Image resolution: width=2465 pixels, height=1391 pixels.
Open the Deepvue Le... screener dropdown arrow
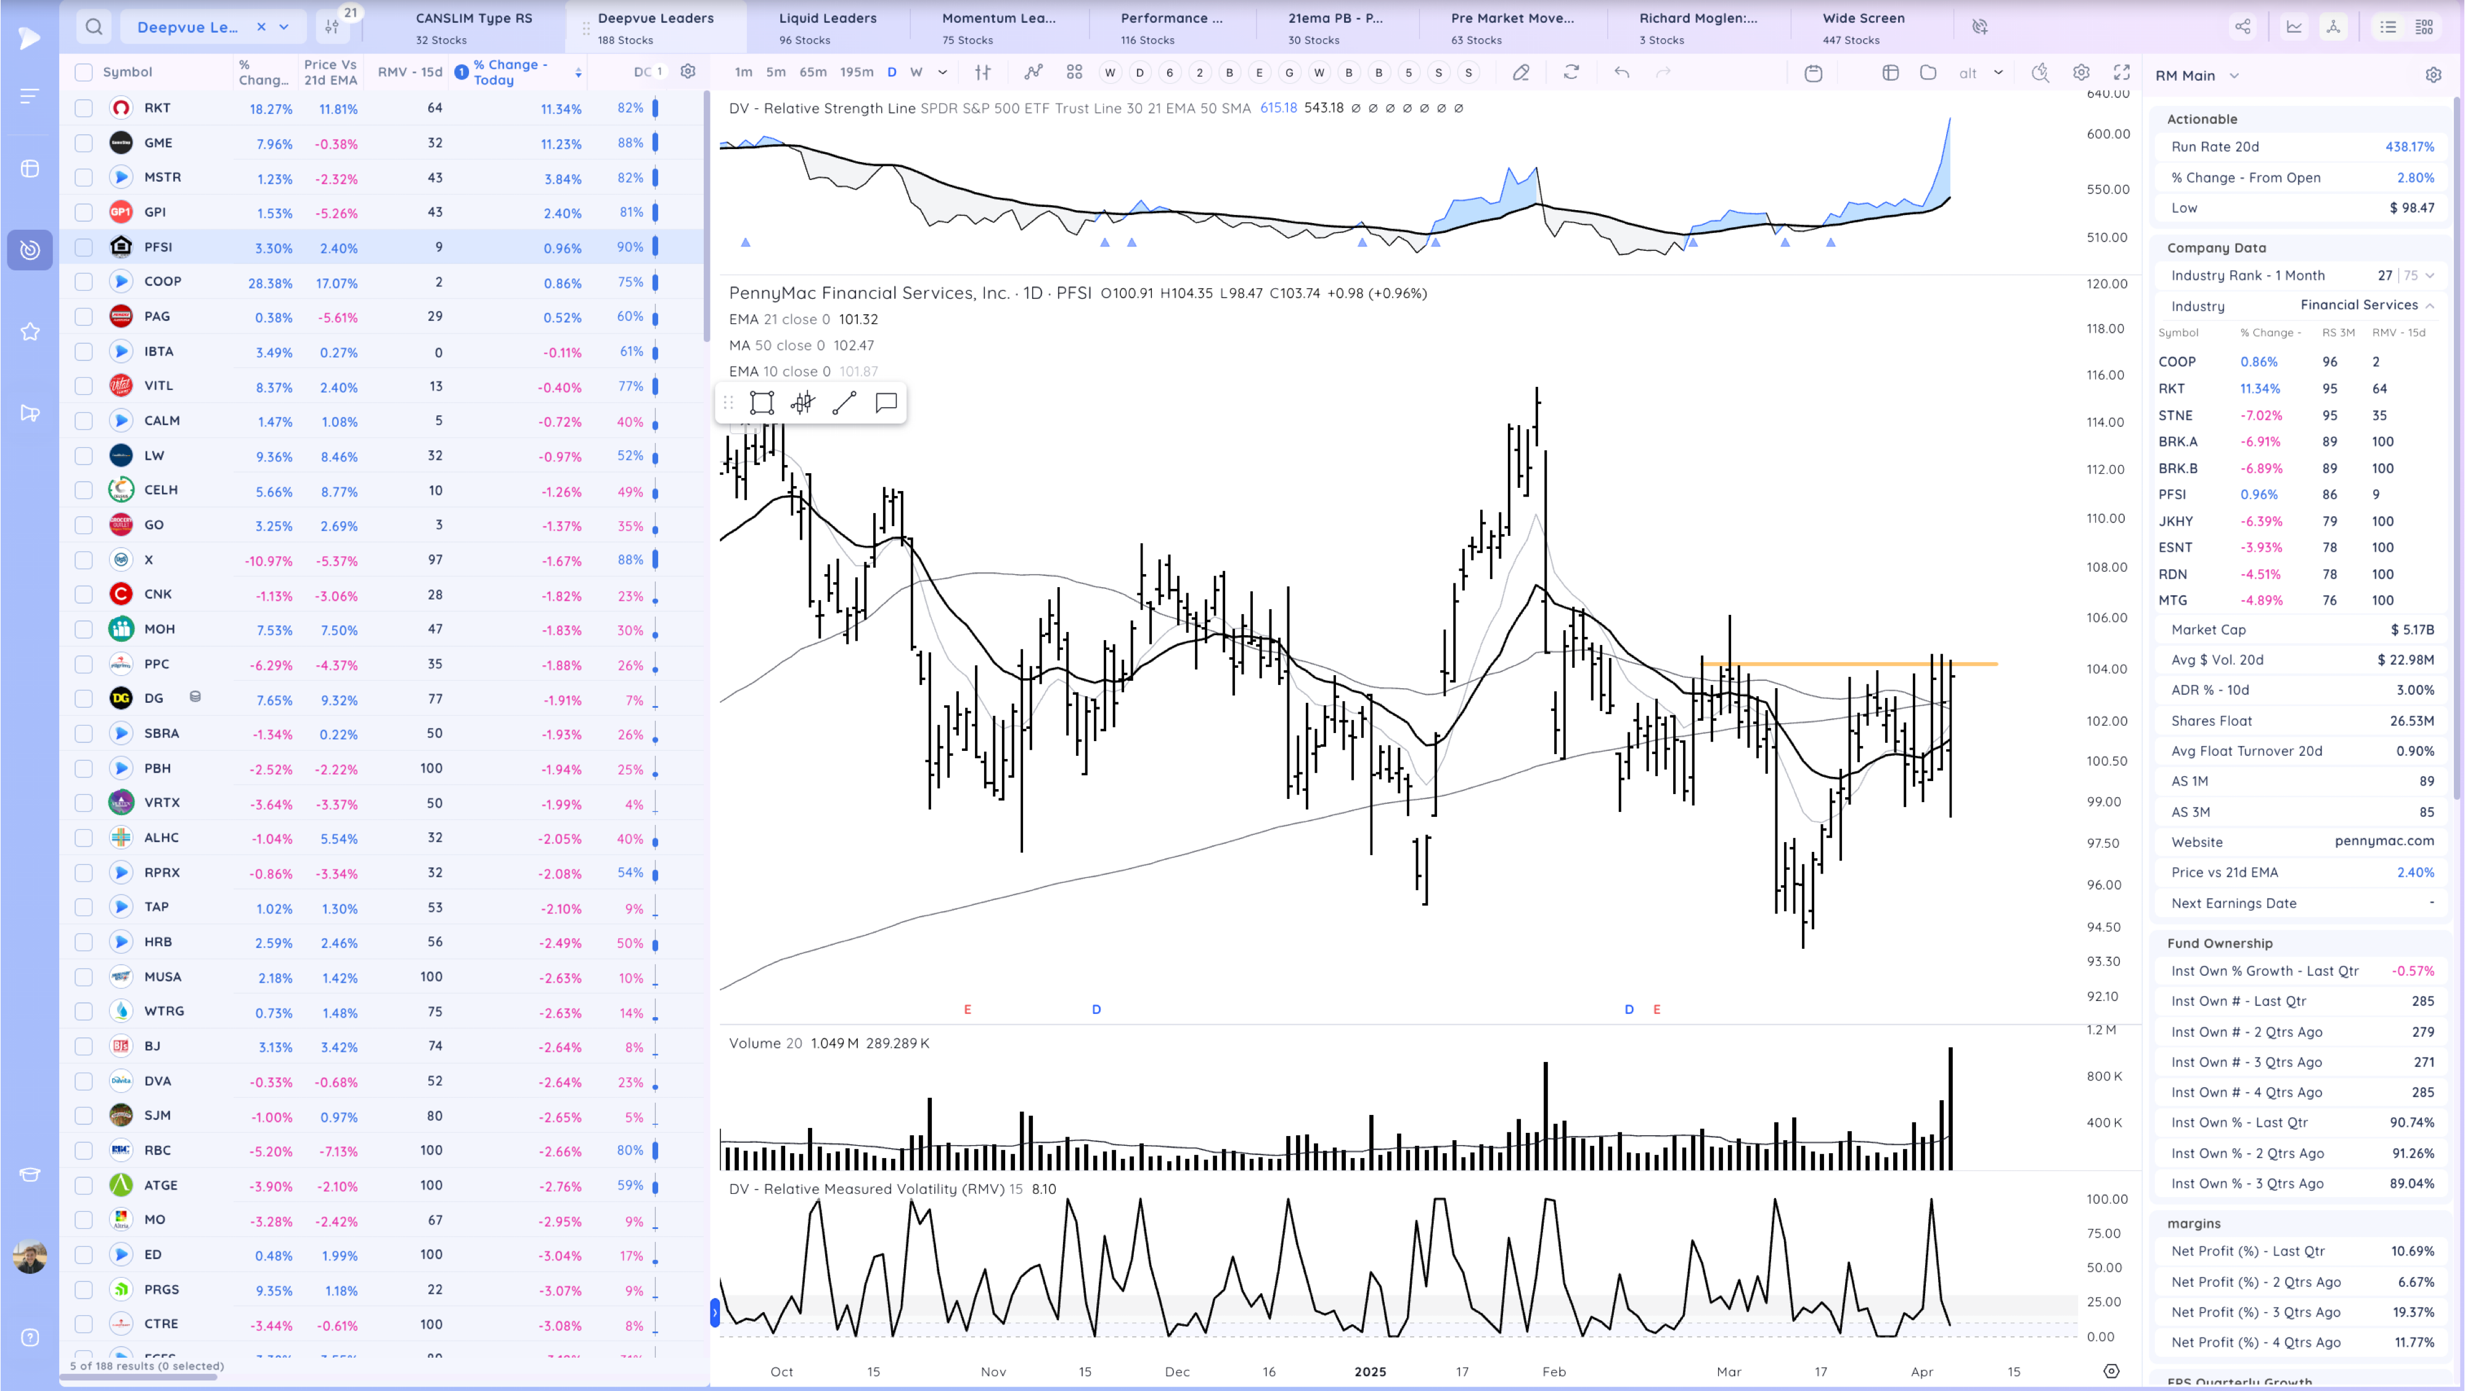[x=284, y=26]
